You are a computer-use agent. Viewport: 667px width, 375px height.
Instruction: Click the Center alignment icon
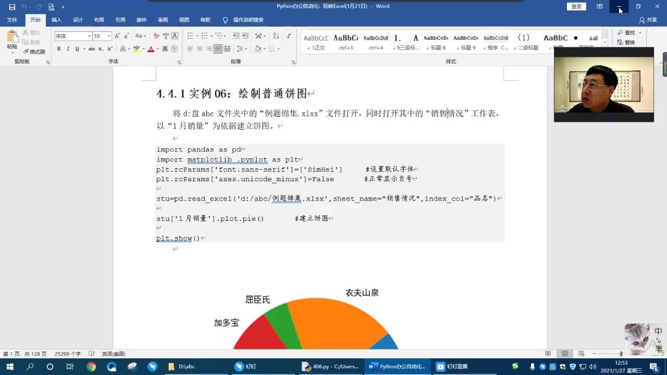200,49
